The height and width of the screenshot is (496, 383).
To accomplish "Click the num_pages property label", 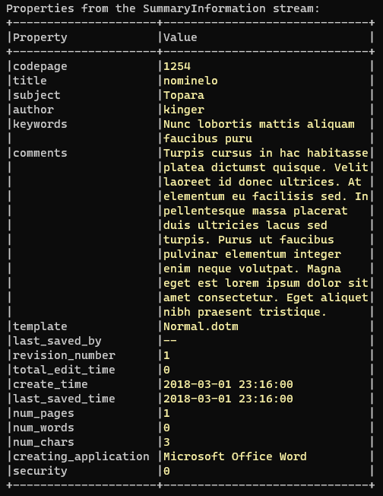I will point(43,413).
